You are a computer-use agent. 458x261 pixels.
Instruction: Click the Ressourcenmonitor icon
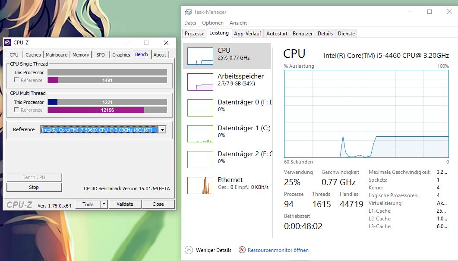click(242, 250)
